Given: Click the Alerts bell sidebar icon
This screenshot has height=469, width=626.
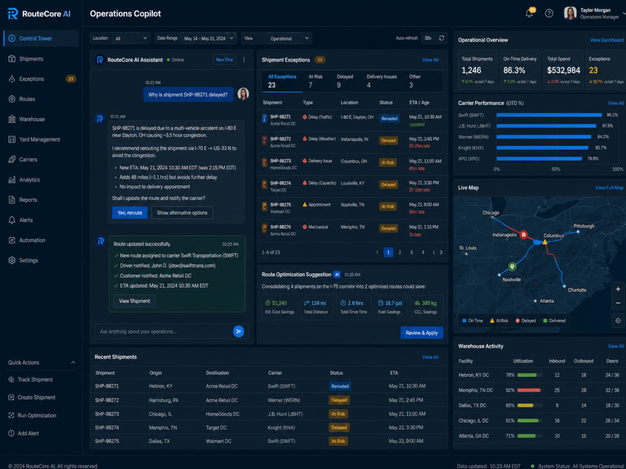Looking at the screenshot, I should [12, 220].
